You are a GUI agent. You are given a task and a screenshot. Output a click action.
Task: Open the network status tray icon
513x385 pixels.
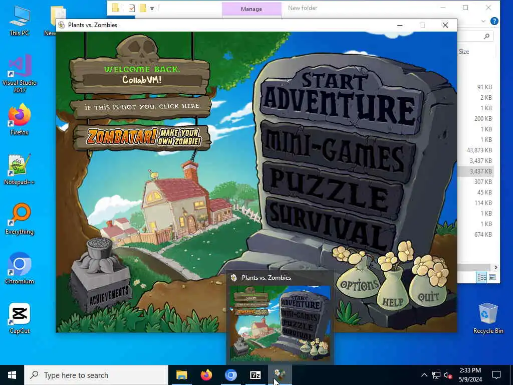point(436,375)
